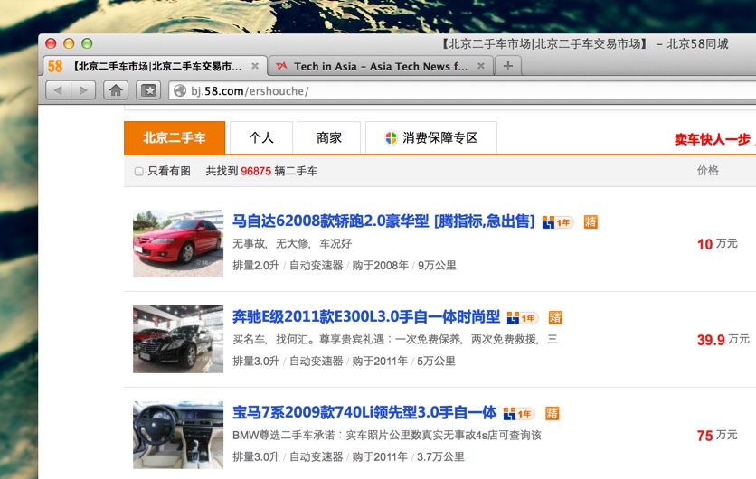Viewport: 756px width, 479px height.
Task: Open the 宝马7系2009款740Li listing link
Action: 364,412
